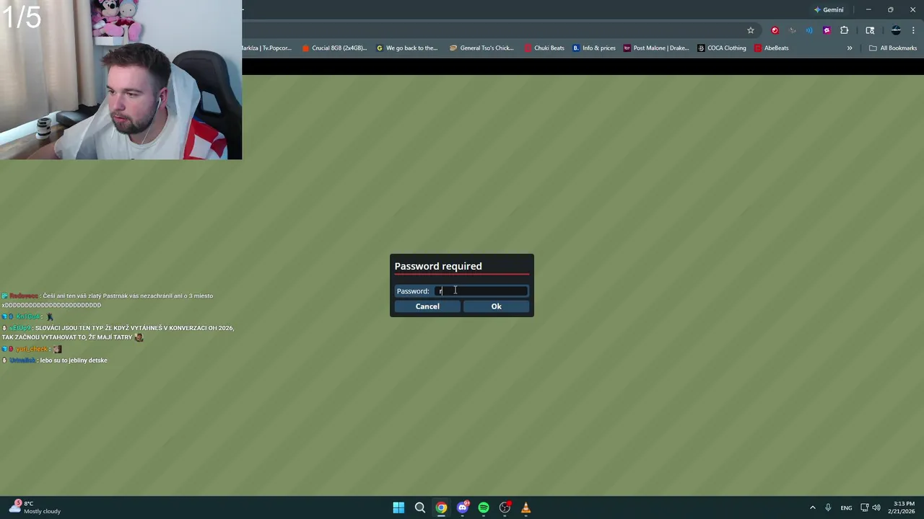Bookmark this page with the star icon
This screenshot has width=924, height=519.
[x=751, y=30]
